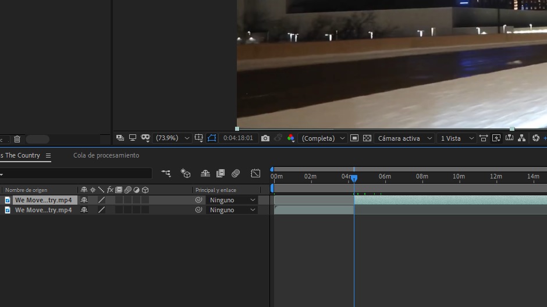Open the 1 Vista layout dropdown
The width and height of the screenshot is (547, 307).
click(x=457, y=138)
